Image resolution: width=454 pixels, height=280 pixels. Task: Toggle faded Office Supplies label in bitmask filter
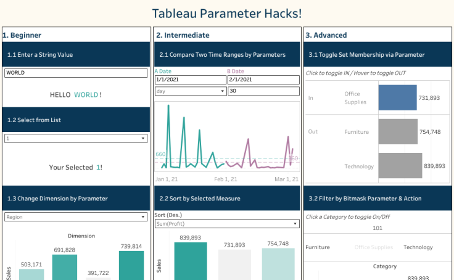[x=373, y=247]
